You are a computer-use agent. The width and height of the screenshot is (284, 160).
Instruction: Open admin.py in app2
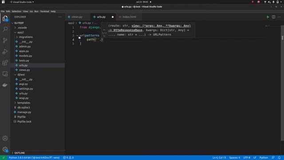click(x=25, y=46)
